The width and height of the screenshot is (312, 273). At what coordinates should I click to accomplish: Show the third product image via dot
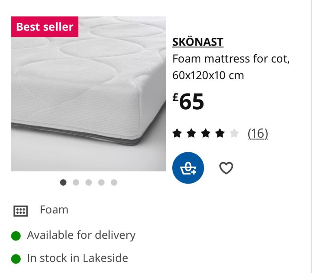(x=89, y=182)
